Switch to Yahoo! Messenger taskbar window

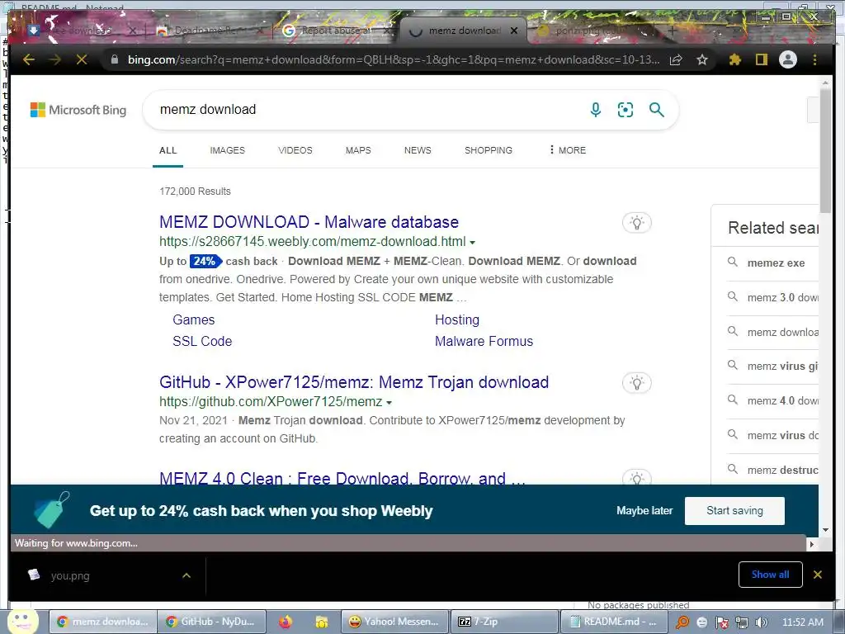point(394,622)
